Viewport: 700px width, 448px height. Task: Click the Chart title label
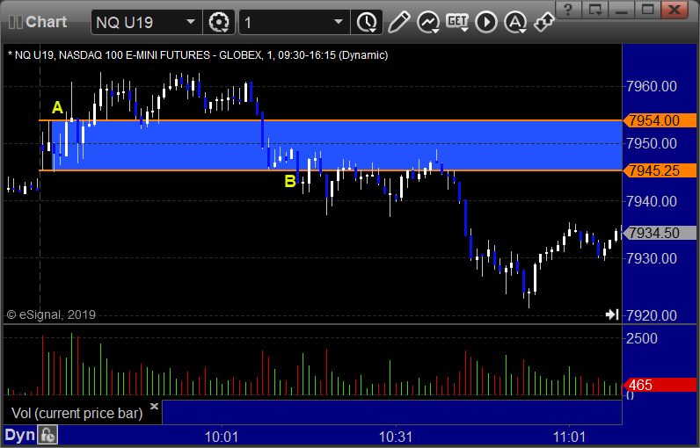pos(46,22)
